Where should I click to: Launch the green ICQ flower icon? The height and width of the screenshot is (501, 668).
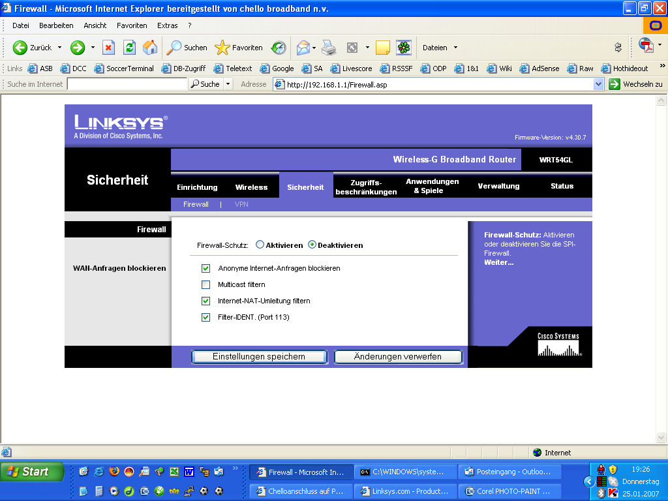tap(403, 47)
